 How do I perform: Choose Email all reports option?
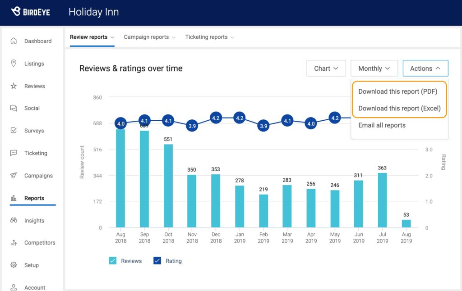click(382, 125)
